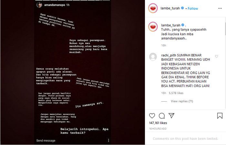The image size is (226, 145).
Task: Open lambe_turah username link in header
Action: click(170, 8)
